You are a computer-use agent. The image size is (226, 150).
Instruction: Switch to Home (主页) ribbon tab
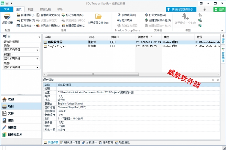coord(19,9)
